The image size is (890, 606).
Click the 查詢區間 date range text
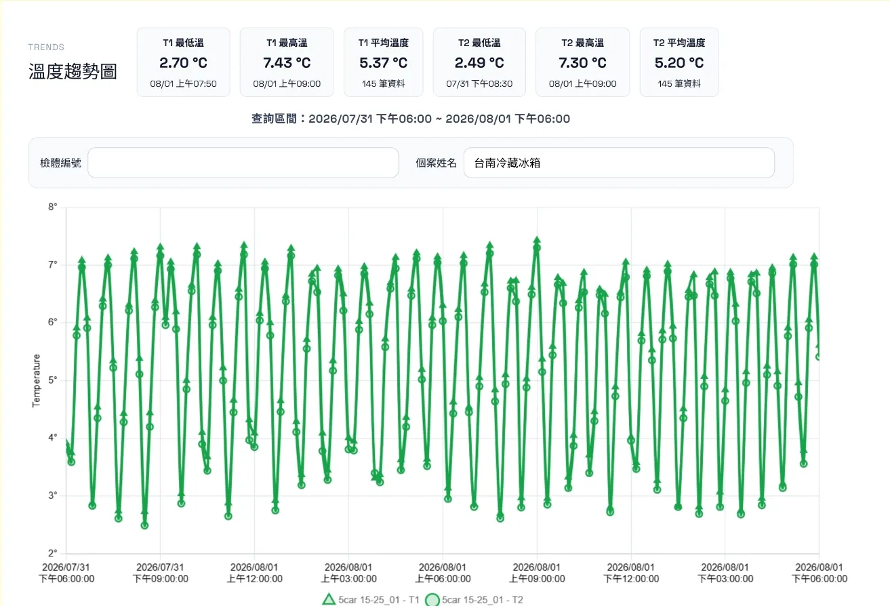tap(411, 119)
